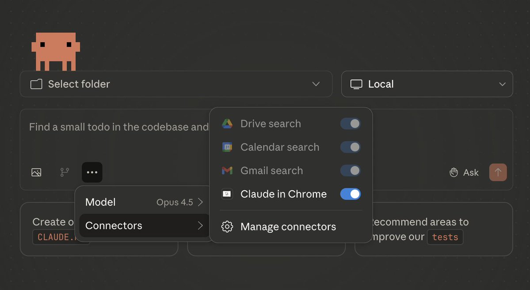Click the Gmail icon in connectors list
The width and height of the screenshot is (530, 290).
tap(227, 170)
